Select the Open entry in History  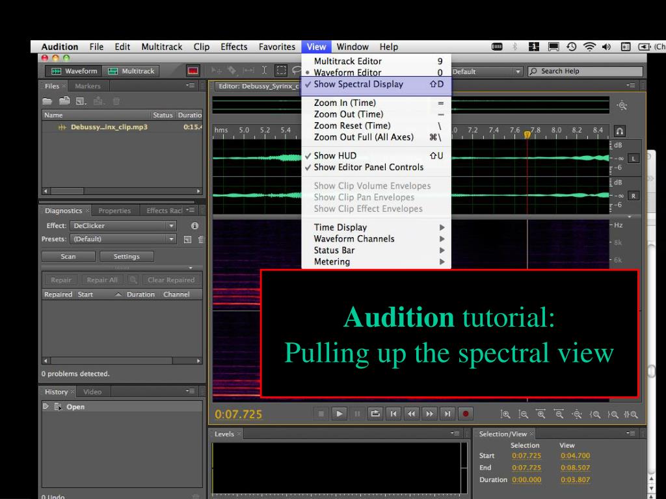tap(122, 407)
